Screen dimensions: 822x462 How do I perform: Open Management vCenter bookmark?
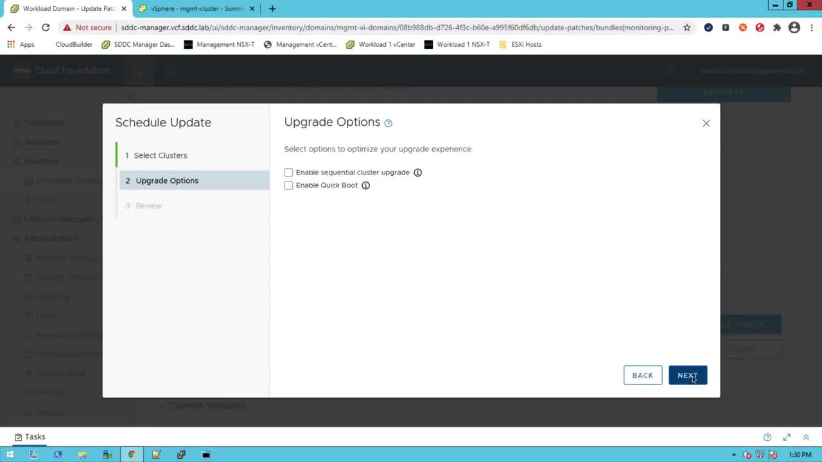pos(300,44)
